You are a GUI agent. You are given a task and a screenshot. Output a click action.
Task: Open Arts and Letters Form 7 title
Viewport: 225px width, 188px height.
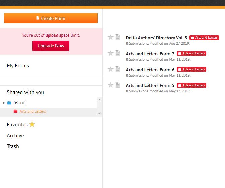pyautogui.click(x=150, y=54)
